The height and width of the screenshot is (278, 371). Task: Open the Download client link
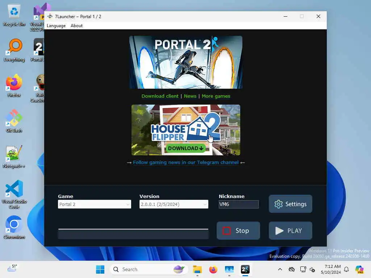160,96
